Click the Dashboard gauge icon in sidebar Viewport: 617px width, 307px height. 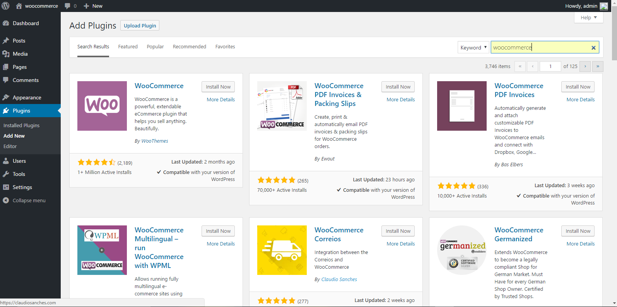tap(6, 23)
